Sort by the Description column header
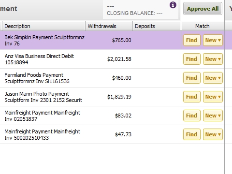Screen dimensions: 232x174 coord(43,26)
